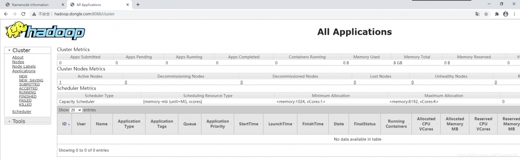Viewport: 520px width, 160px height.
Task: Sort table by LaunchTime column
Action: [x=280, y=124]
